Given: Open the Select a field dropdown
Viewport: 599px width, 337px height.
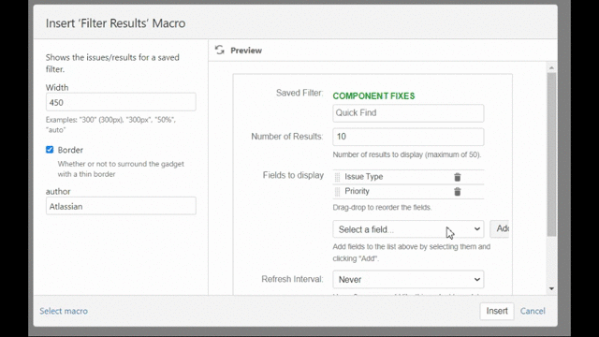Looking at the screenshot, I should pos(408,229).
